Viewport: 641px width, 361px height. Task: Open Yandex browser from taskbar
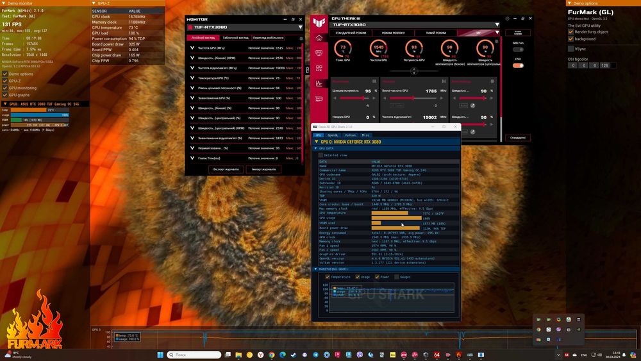point(260,355)
